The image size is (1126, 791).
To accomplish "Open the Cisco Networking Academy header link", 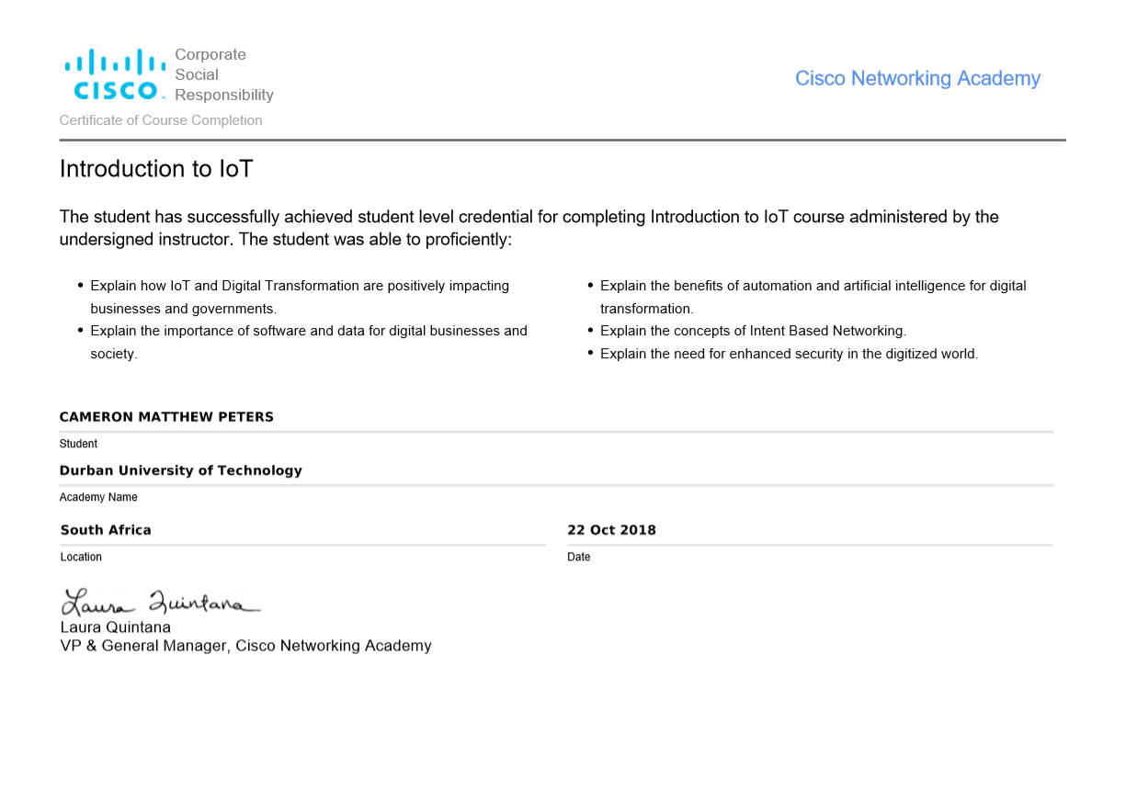I will click(x=916, y=79).
